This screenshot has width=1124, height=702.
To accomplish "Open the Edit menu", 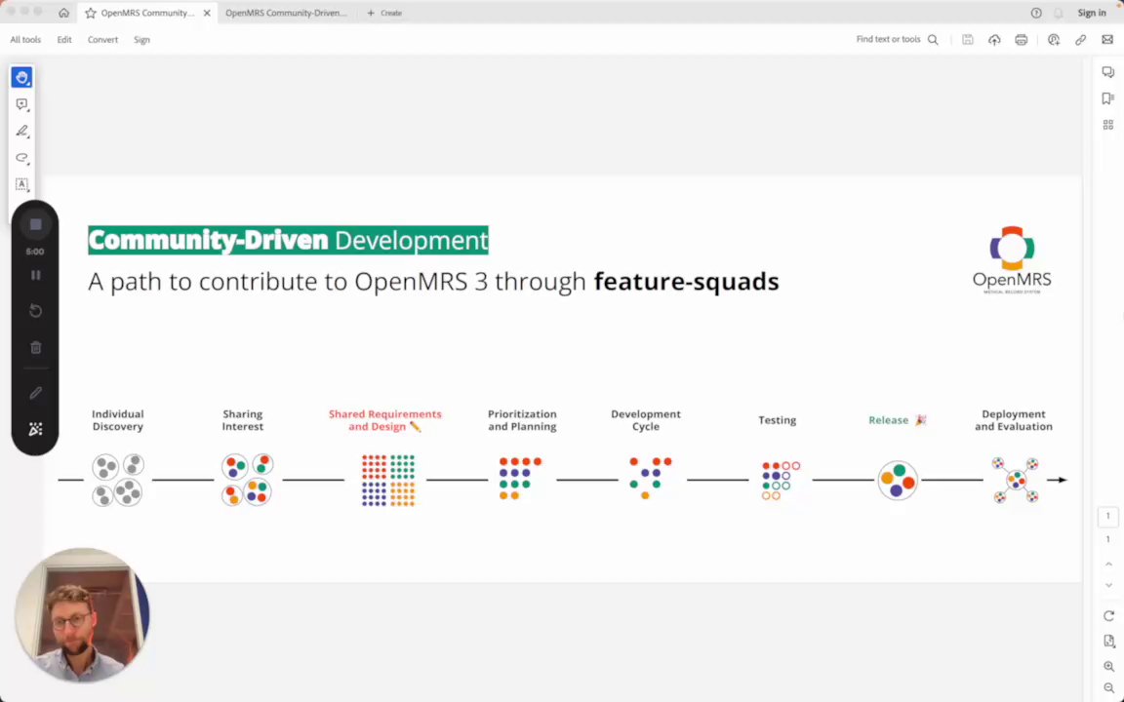I will 64,39.
